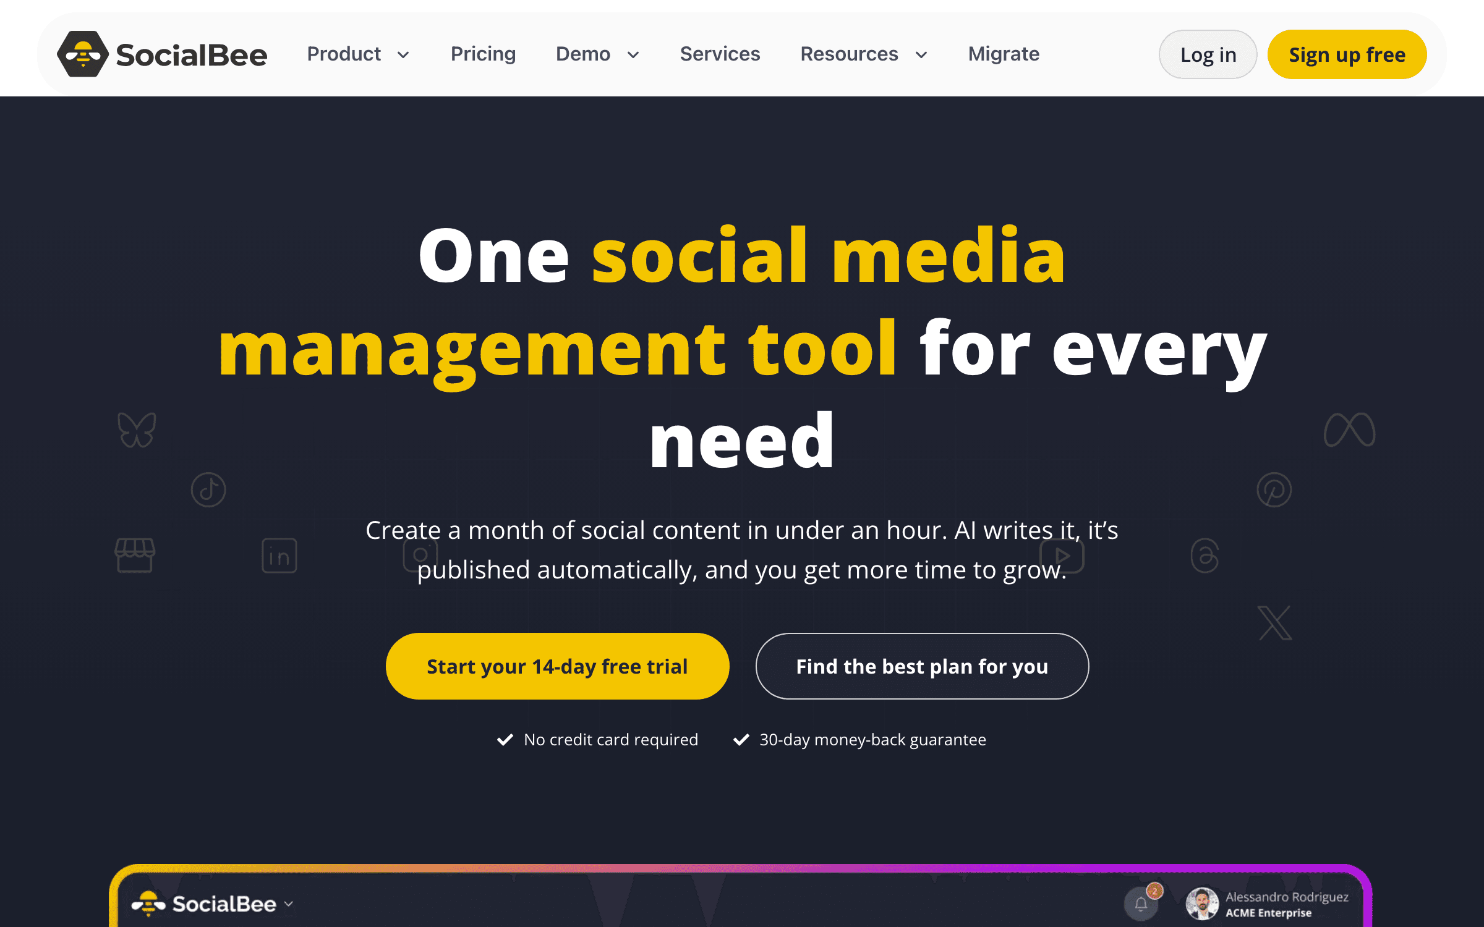This screenshot has width=1484, height=927.
Task: Click the SocialBee hexagon bee logo
Action: tap(82, 54)
